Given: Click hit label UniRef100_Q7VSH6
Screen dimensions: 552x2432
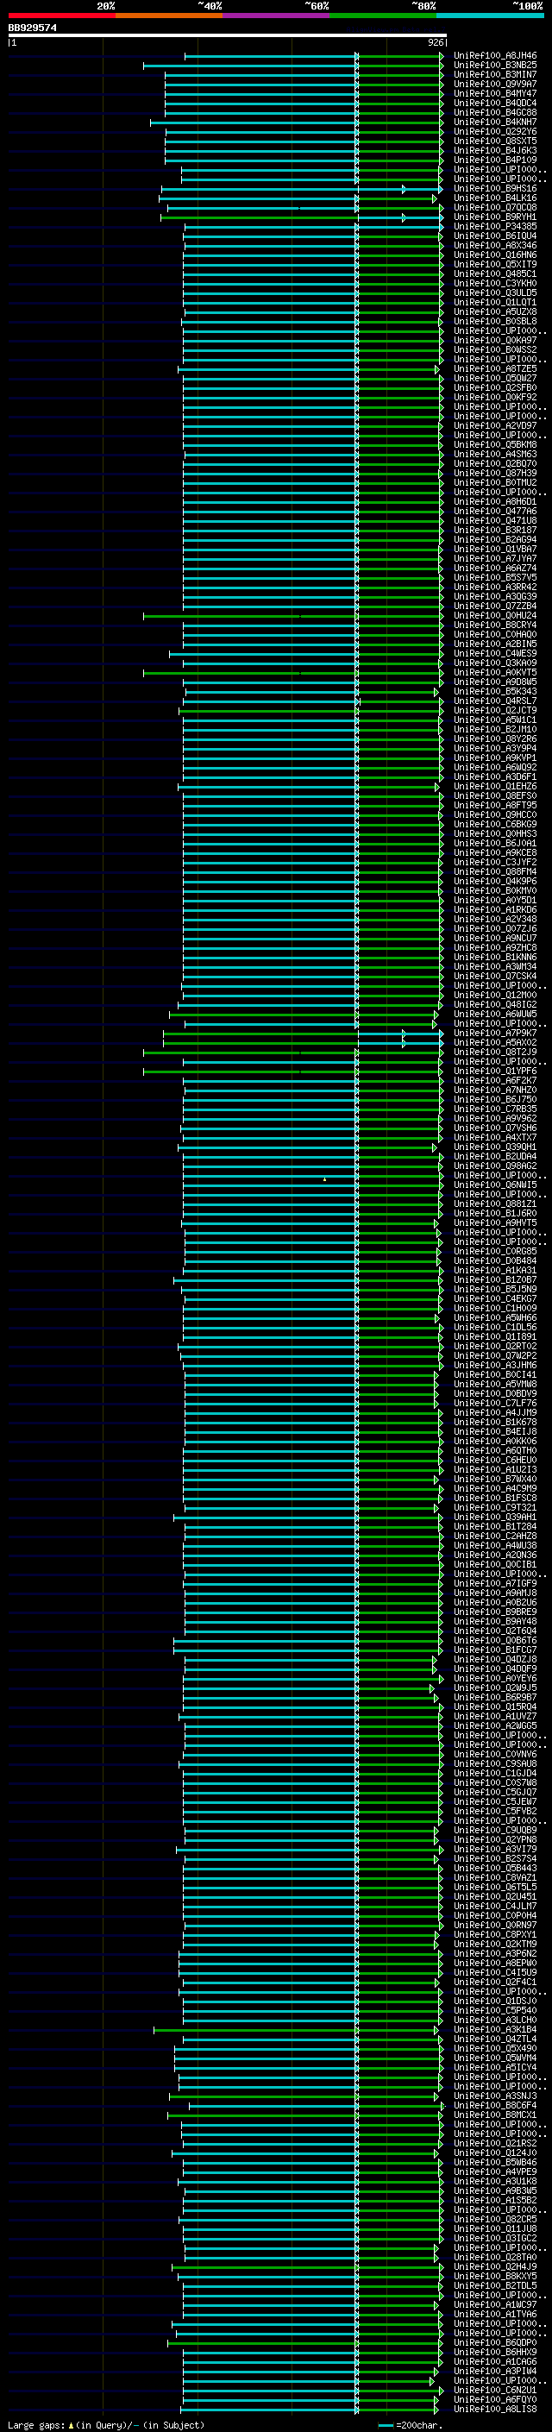Looking at the screenshot, I should pyautogui.click(x=495, y=1128).
